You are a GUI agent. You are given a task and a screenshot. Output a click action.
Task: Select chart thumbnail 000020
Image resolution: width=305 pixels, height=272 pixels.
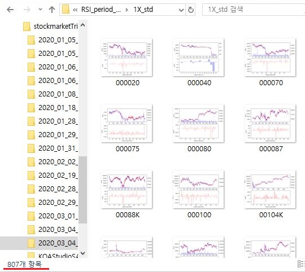pyautogui.click(x=127, y=58)
